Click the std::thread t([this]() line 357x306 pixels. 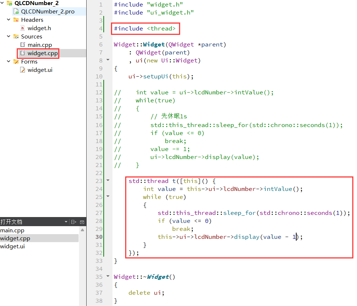point(172,181)
